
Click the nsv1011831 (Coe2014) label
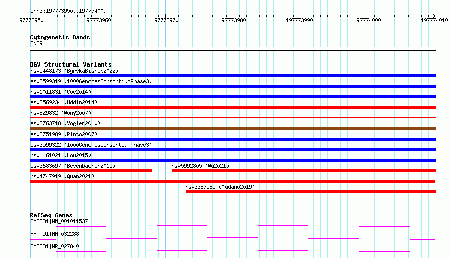(61, 92)
